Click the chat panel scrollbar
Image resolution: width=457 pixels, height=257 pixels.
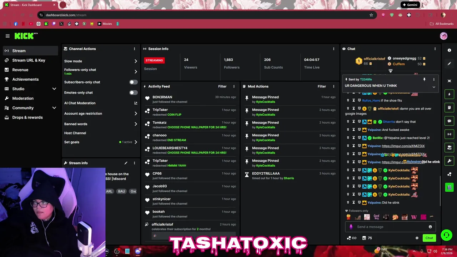[440, 191]
